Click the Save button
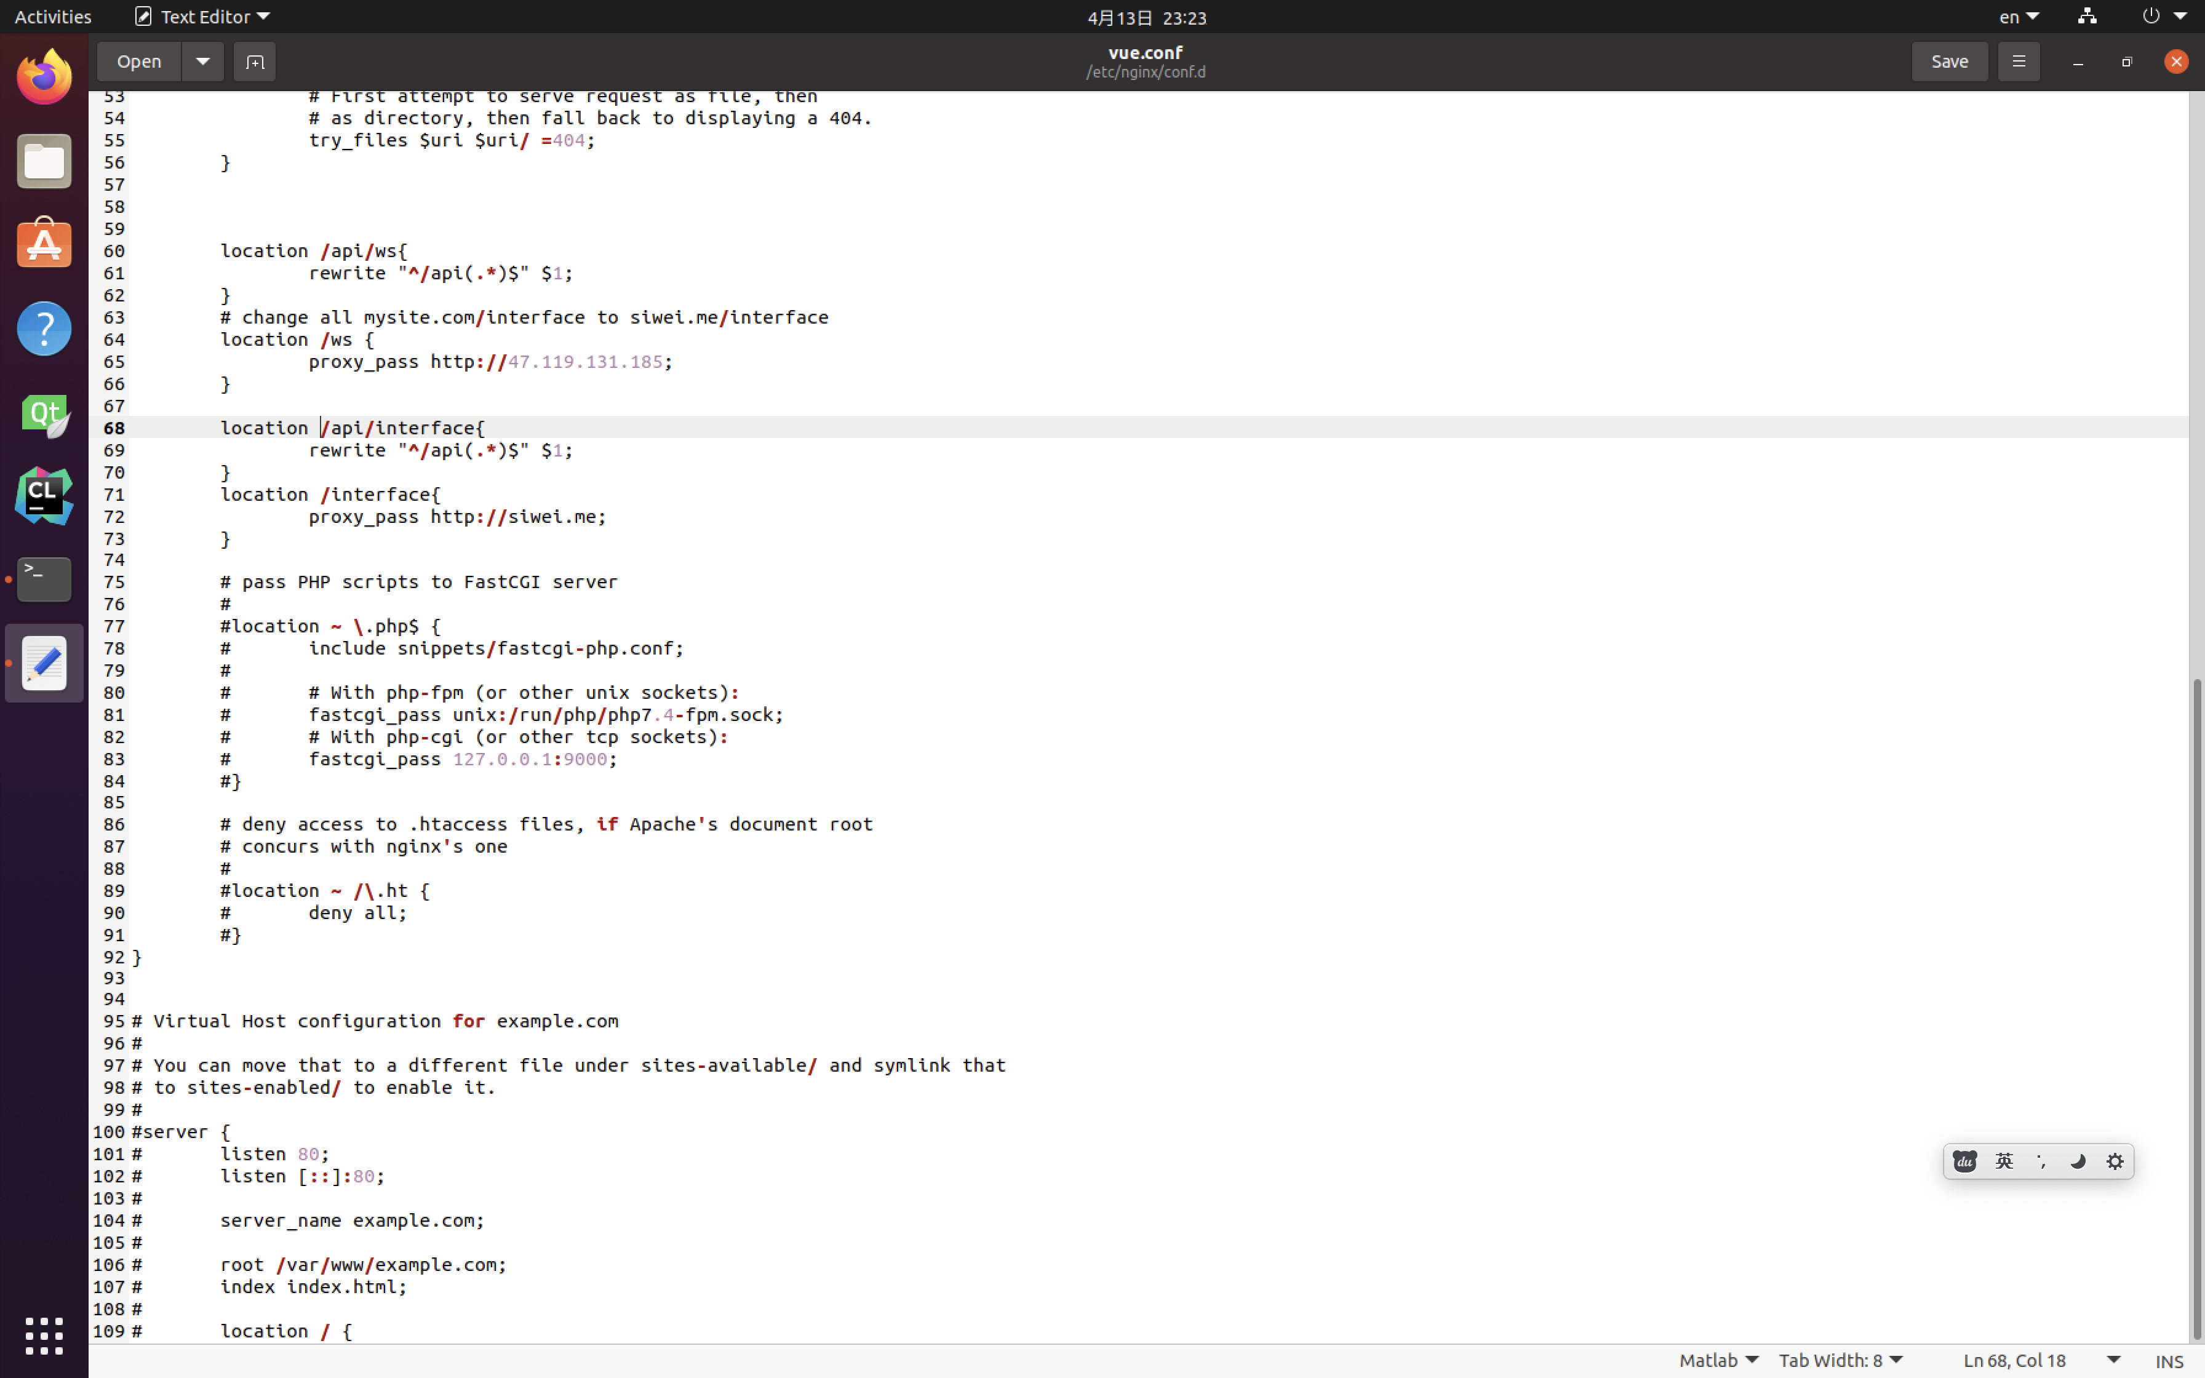 coord(1949,62)
